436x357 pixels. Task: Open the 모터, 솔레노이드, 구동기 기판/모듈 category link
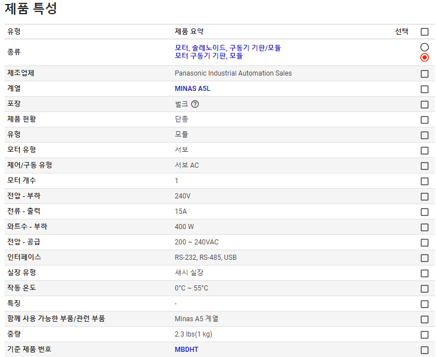(228, 48)
